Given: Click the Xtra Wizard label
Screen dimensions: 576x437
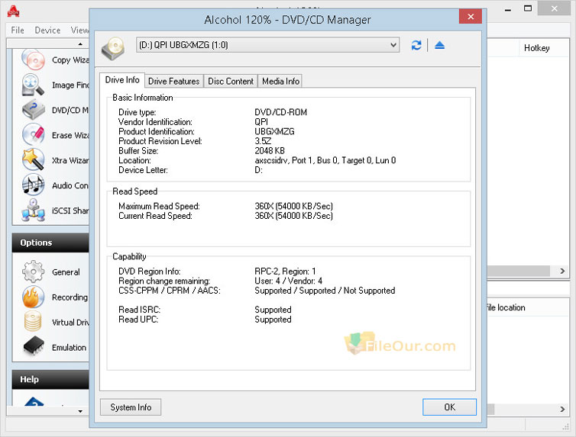Looking at the screenshot, I should point(70,161).
